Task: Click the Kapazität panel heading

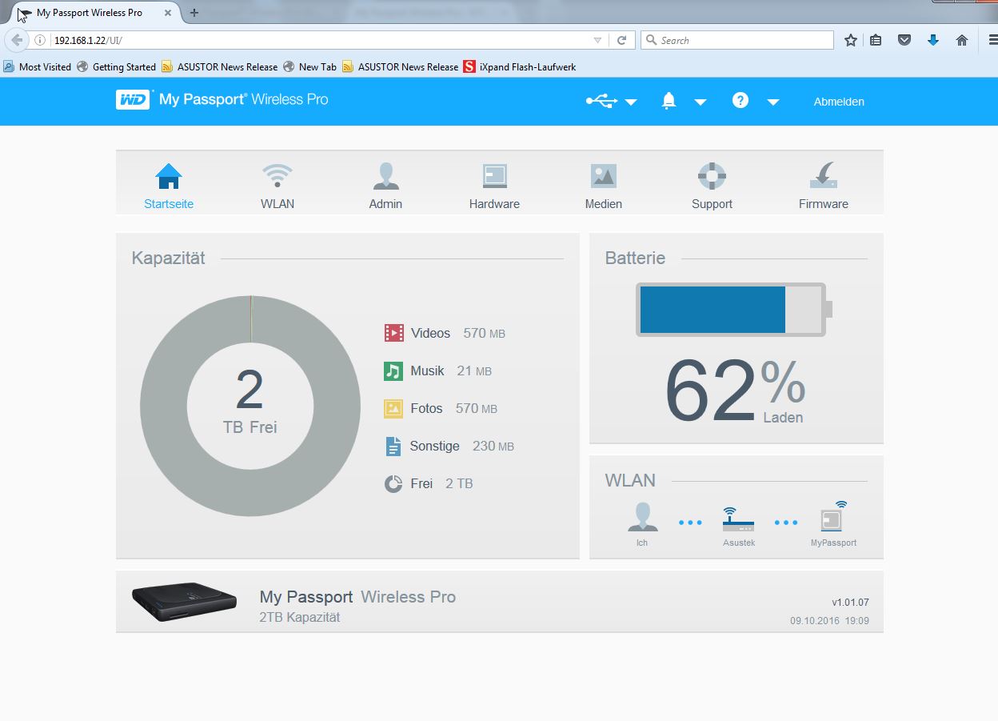Action: 169,258
